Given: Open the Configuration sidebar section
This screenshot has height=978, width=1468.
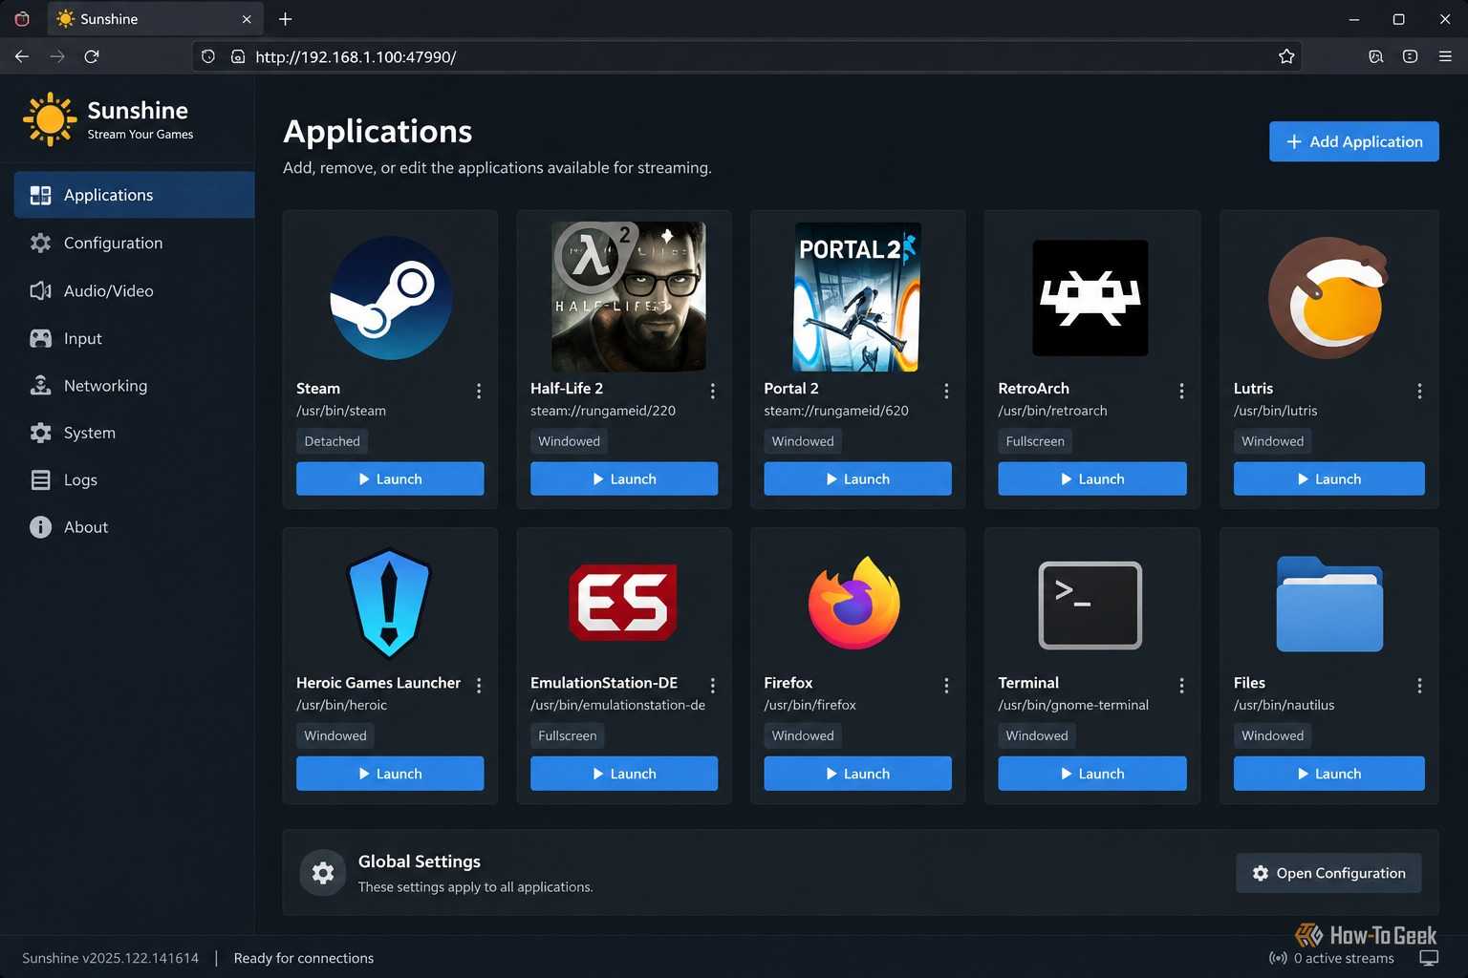Looking at the screenshot, I should pyautogui.click(x=134, y=243).
